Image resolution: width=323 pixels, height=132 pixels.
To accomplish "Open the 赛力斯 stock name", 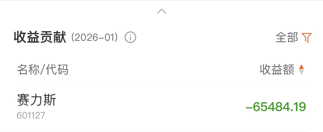I will (x=36, y=100).
